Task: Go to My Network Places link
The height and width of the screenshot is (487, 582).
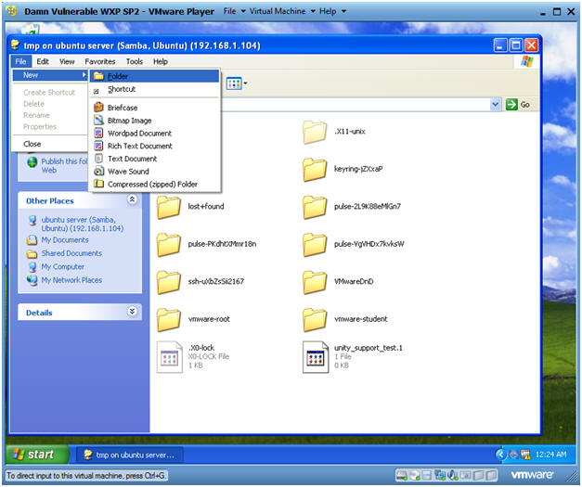Action: coord(71,280)
